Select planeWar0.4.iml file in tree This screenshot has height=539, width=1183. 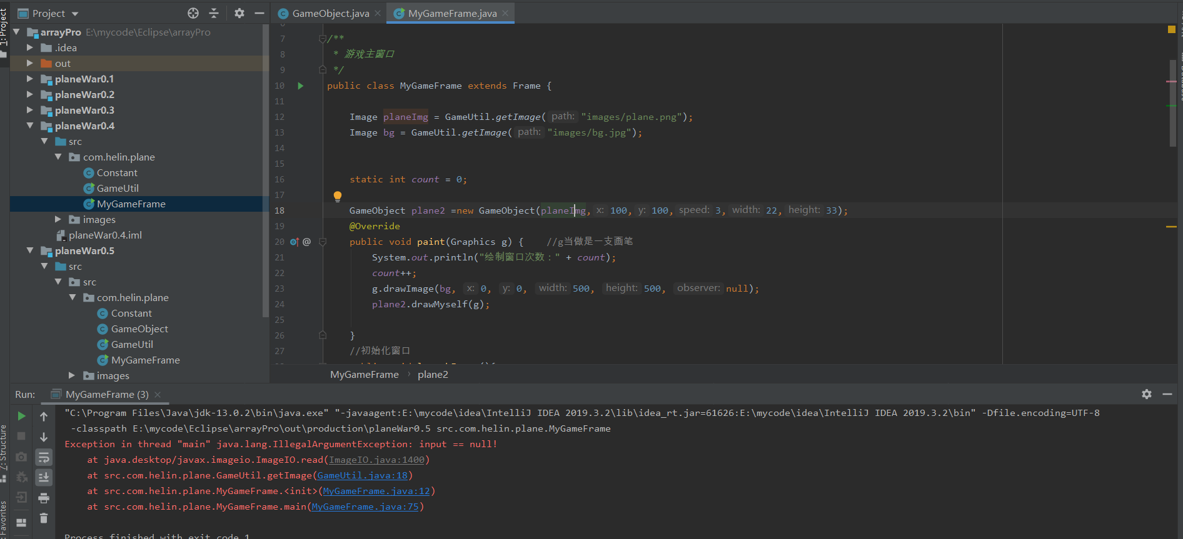pyautogui.click(x=105, y=235)
